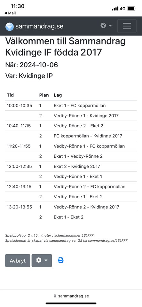Click the Tid column header
The width and height of the screenshot is (142, 307).
tap(10, 95)
